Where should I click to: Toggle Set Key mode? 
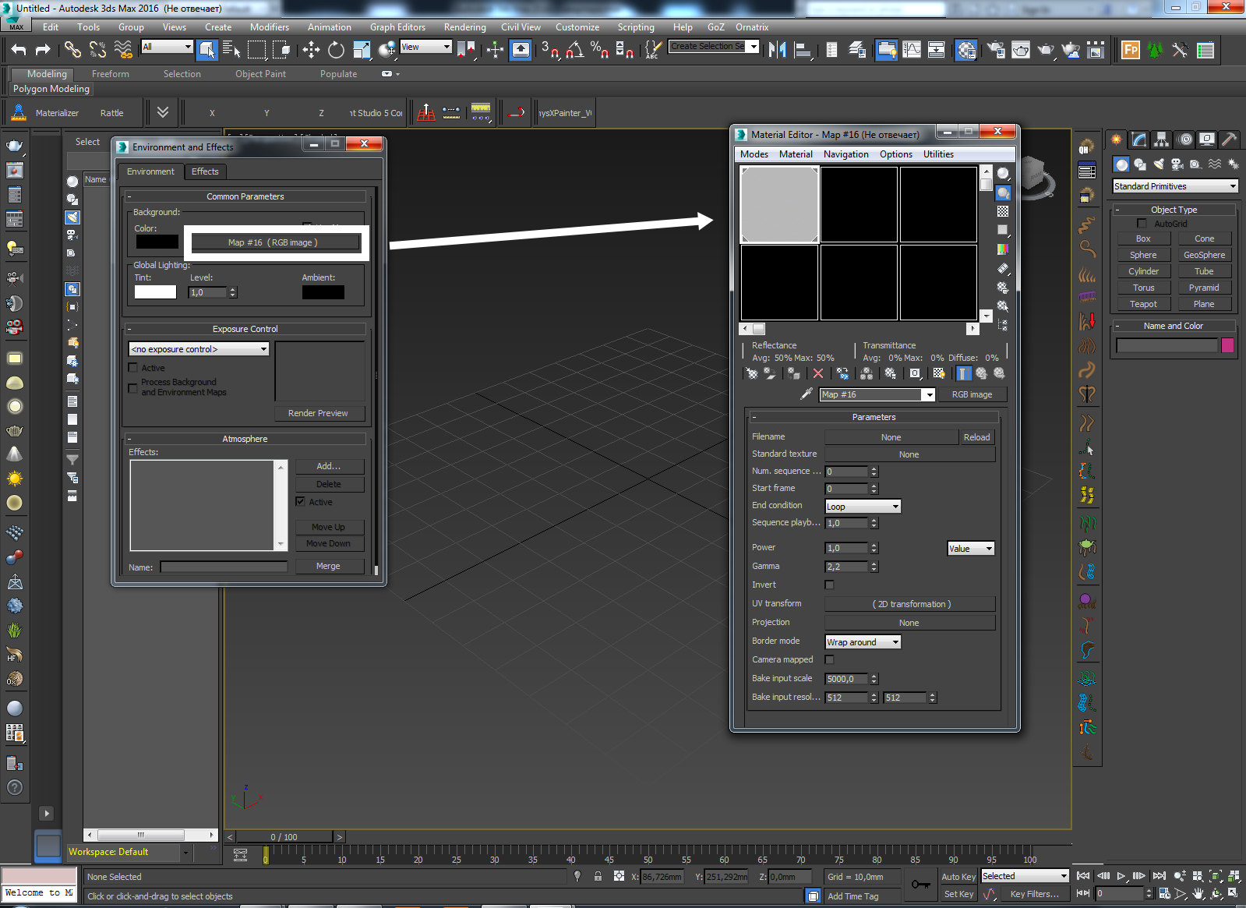pos(958,894)
